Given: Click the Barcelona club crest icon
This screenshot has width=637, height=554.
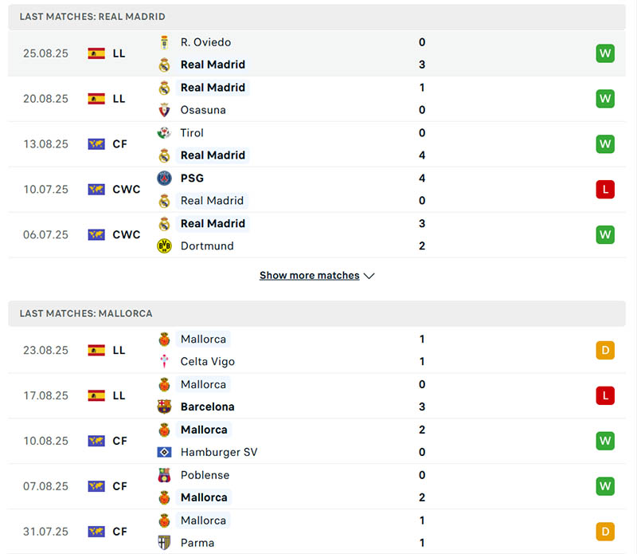Looking at the screenshot, I should [165, 407].
